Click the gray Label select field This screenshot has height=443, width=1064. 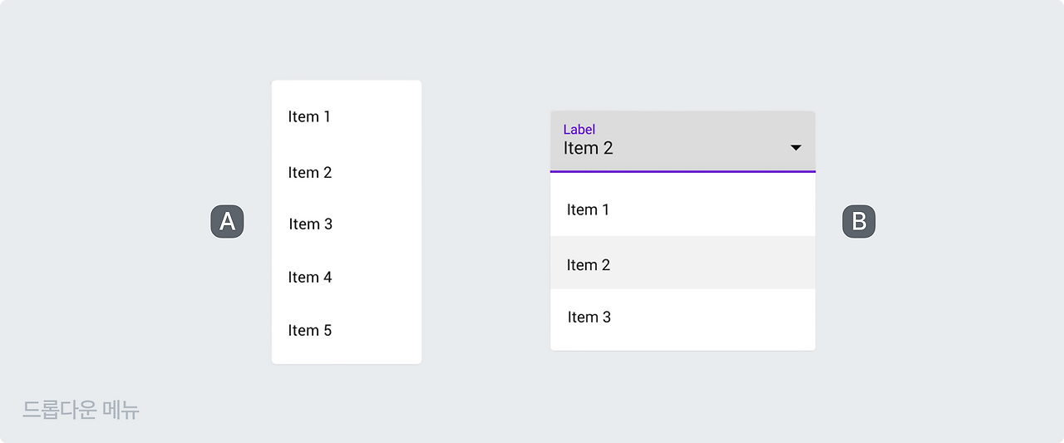pos(682,141)
